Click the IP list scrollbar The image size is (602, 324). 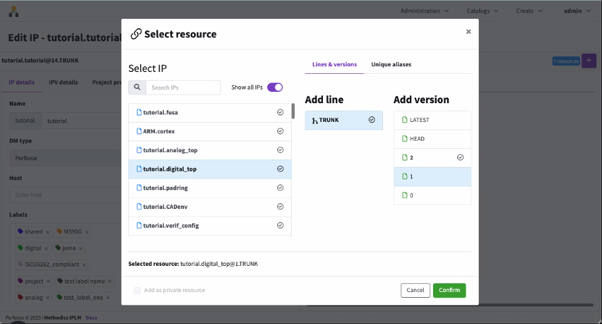tap(293, 111)
